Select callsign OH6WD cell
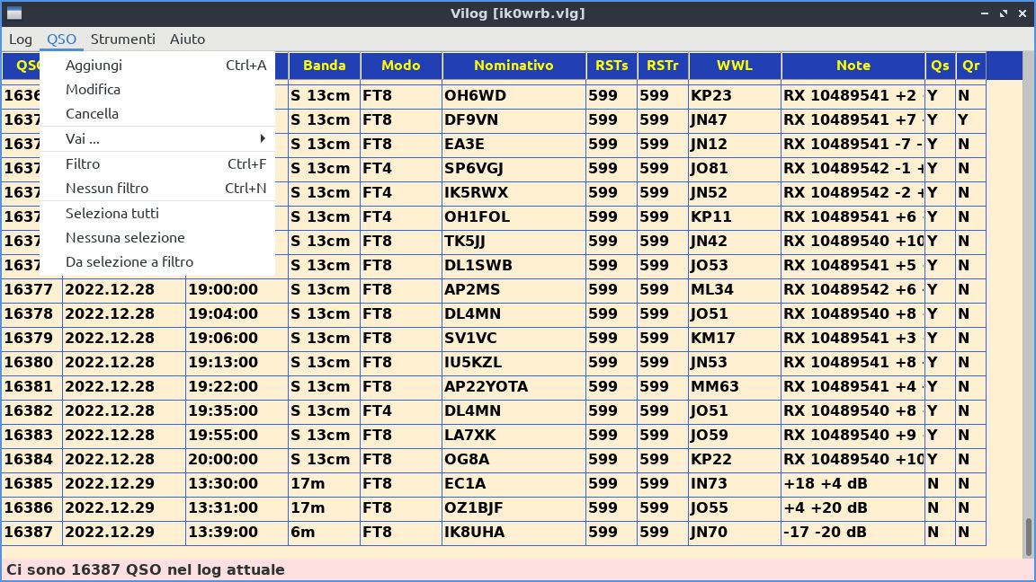 click(514, 96)
